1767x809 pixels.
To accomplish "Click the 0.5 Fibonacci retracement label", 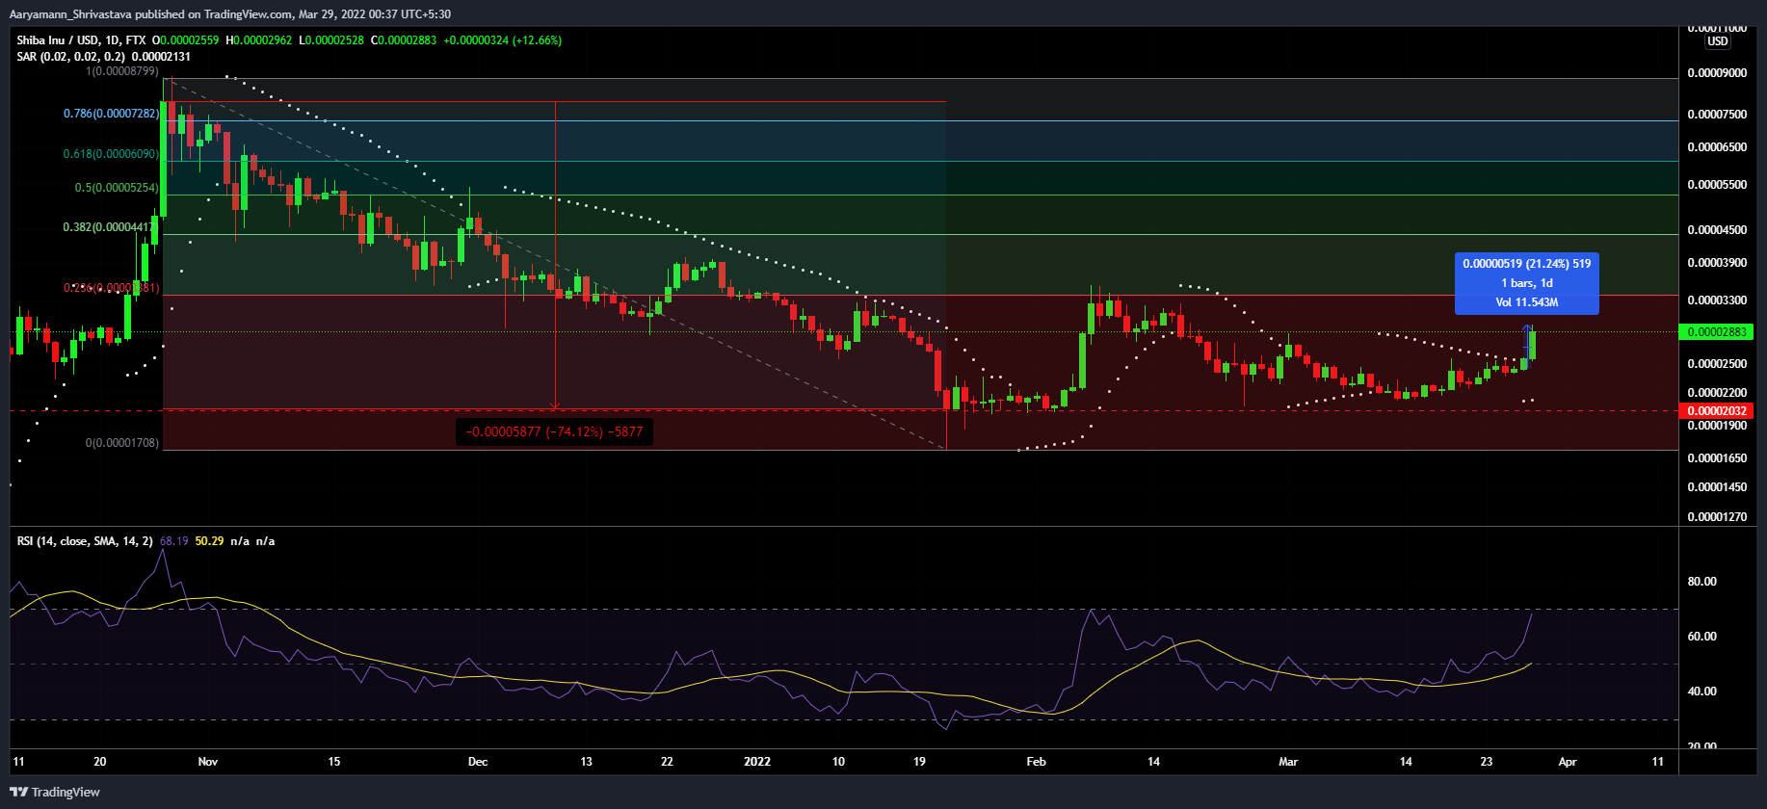I will tap(116, 188).
